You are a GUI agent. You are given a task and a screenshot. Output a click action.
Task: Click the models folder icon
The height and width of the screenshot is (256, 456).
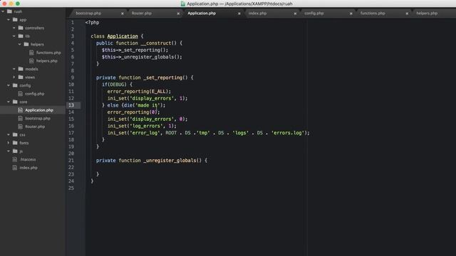[x=21, y=69]
